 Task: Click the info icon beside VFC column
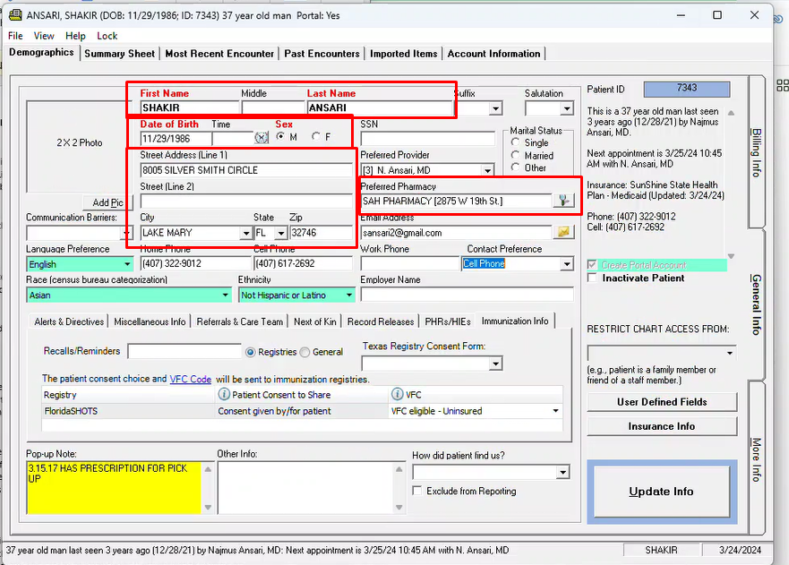point(397,395)
